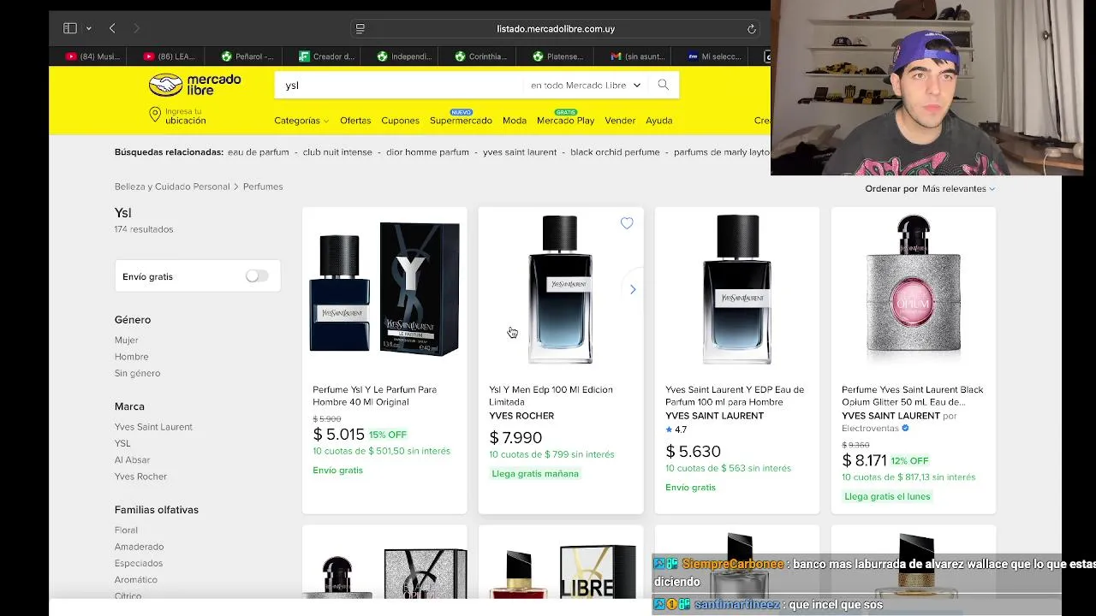
Task: Open the 'Más relevantes' sort dropdown
Action: pyautogui.click(x=958, y=188)
